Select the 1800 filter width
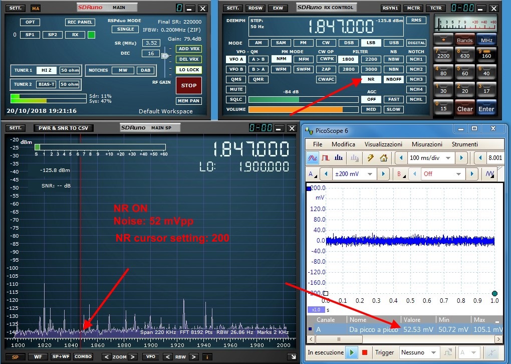511x364 pixels. pos(348,59)
